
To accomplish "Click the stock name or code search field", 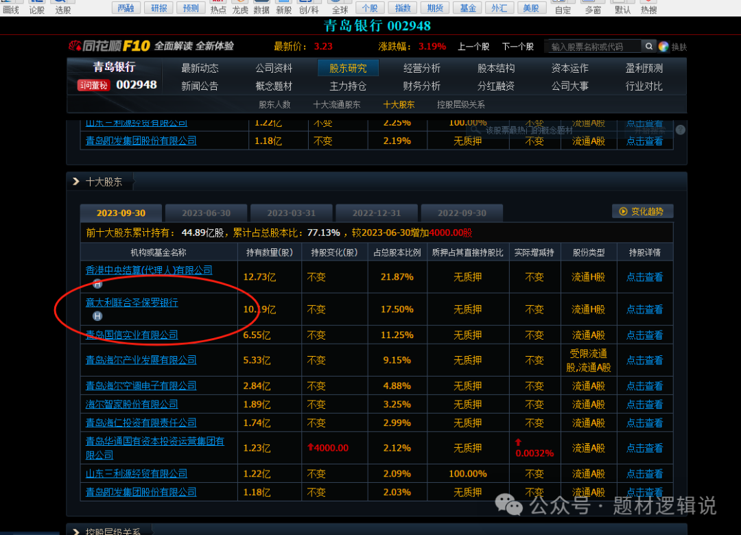I will pos(593,47).
